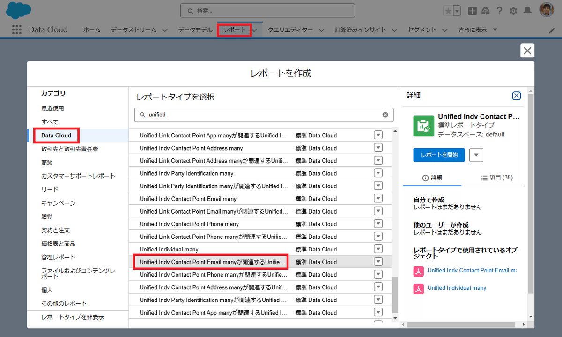The width and height of the screenshot is (562, 337).
Task: Select Unified Individual many report type
Action: (x=261, y=250)
